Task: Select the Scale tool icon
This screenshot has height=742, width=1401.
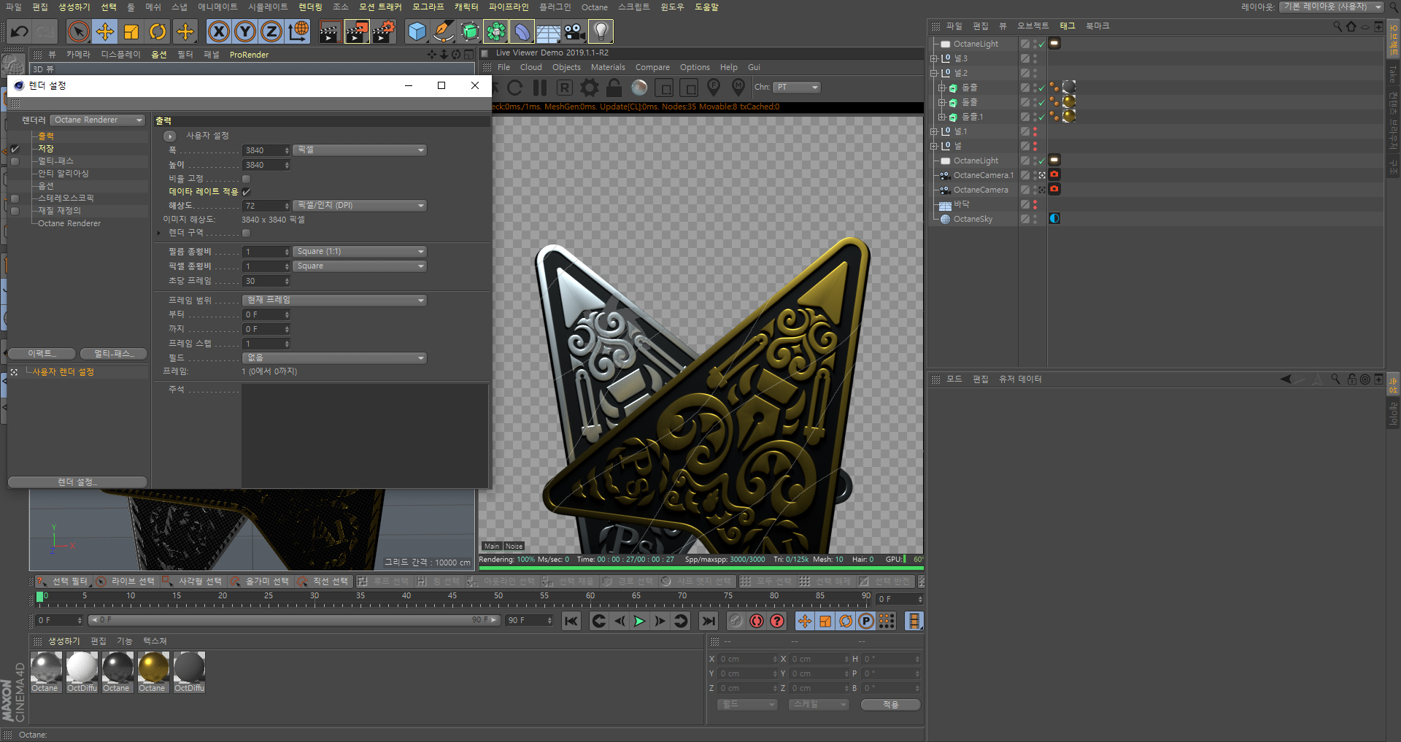Action: (131, 31)
